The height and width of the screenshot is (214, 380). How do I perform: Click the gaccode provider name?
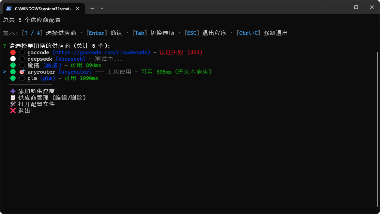pyautogui.click(x=38, y=52)
